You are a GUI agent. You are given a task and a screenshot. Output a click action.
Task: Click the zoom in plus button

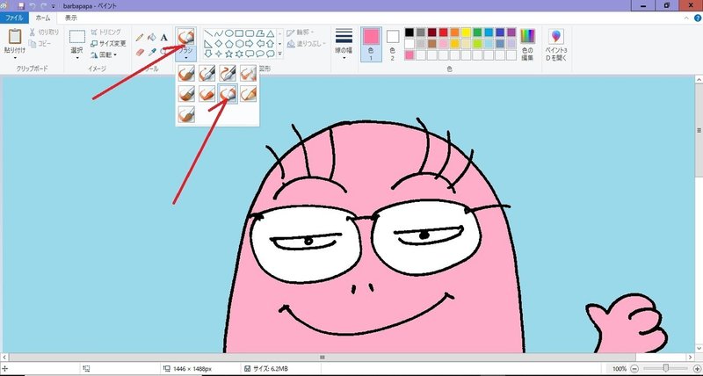coord(697,369)
